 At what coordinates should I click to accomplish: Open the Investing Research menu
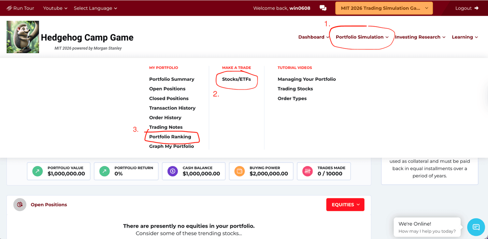[420, 37]
